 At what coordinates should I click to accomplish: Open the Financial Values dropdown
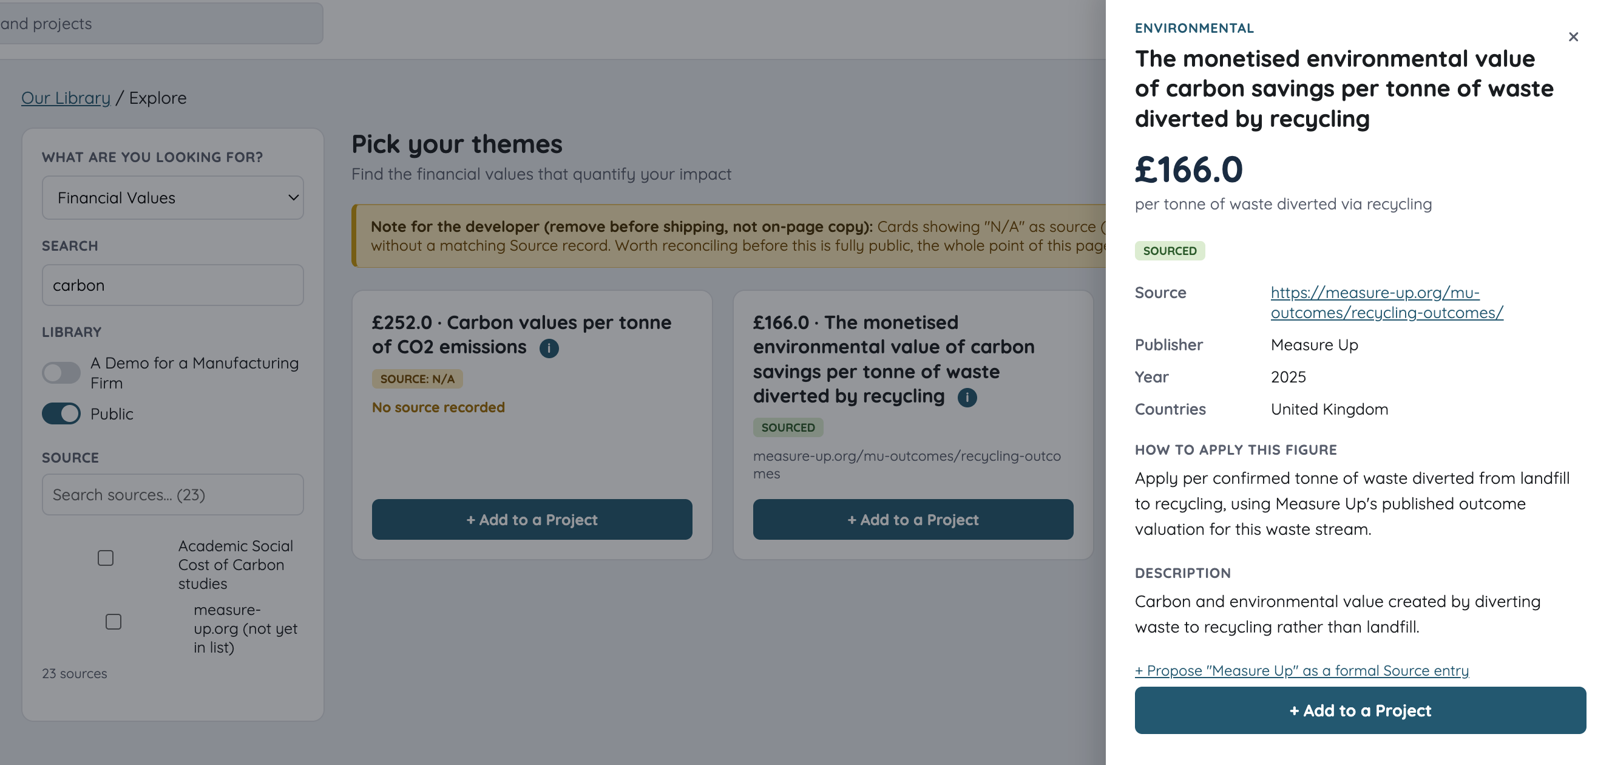pyautogui.click(x=173, y=198)
